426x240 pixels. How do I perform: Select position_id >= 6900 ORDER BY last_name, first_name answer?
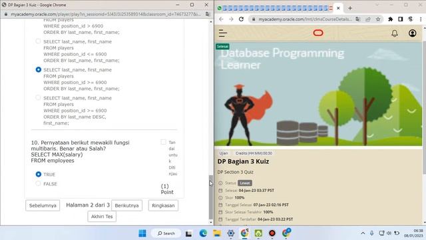pyautogui.click(x=39, y=69)
